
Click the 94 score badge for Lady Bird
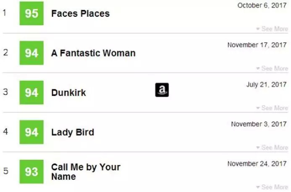point(31,132)
